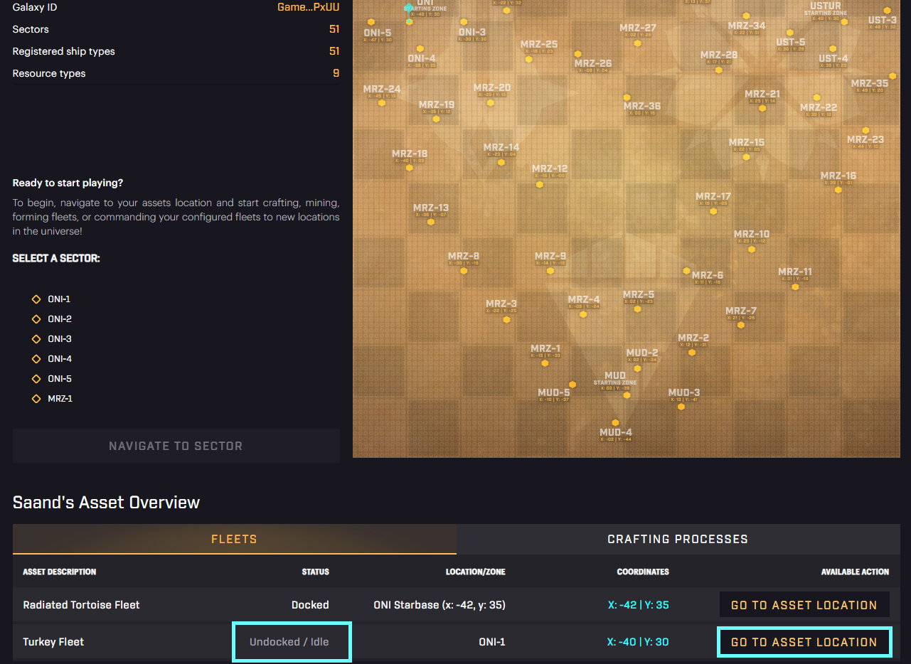Click the MRZ-13 hexagon marker on map
The height and width of the screenshot is (664, 911).
pyautogui.click(x=431, y=222)
